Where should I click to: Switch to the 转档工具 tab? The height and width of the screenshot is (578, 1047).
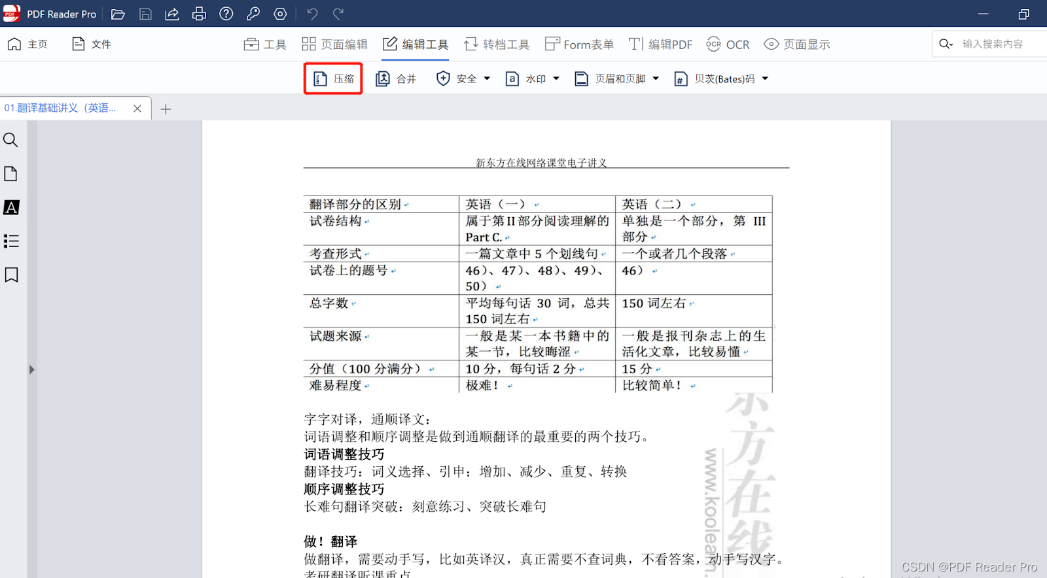497,44
